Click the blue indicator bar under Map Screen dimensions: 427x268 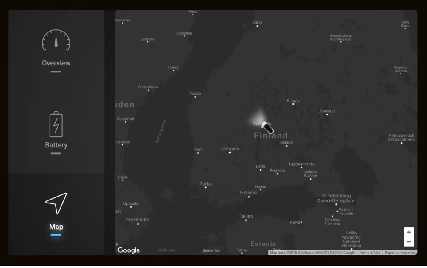[x=56, y=235]
